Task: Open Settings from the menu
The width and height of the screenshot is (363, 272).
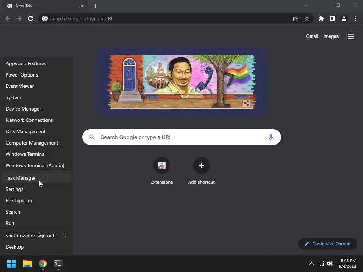Action: click(37, 189)
